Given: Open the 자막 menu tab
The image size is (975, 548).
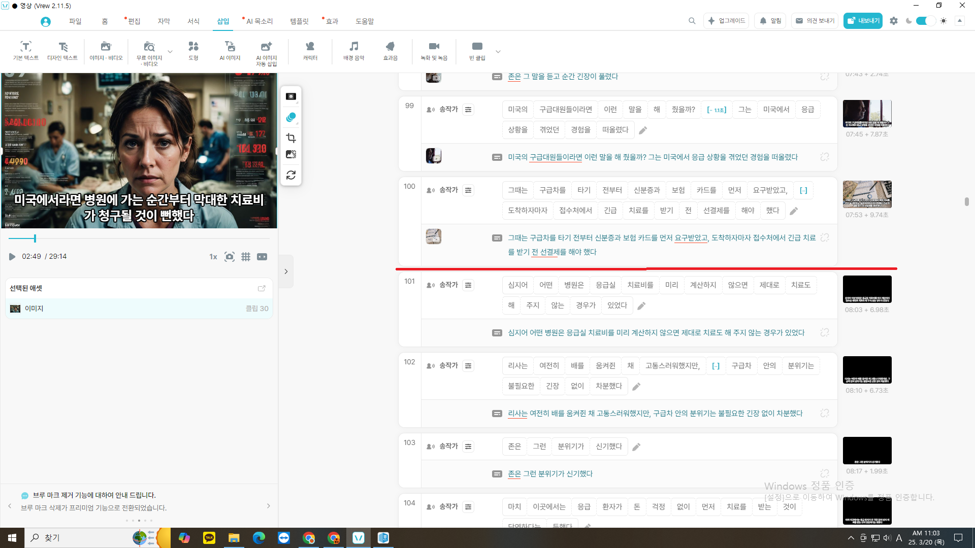Looking at the screenshot, I should (164, 21).
